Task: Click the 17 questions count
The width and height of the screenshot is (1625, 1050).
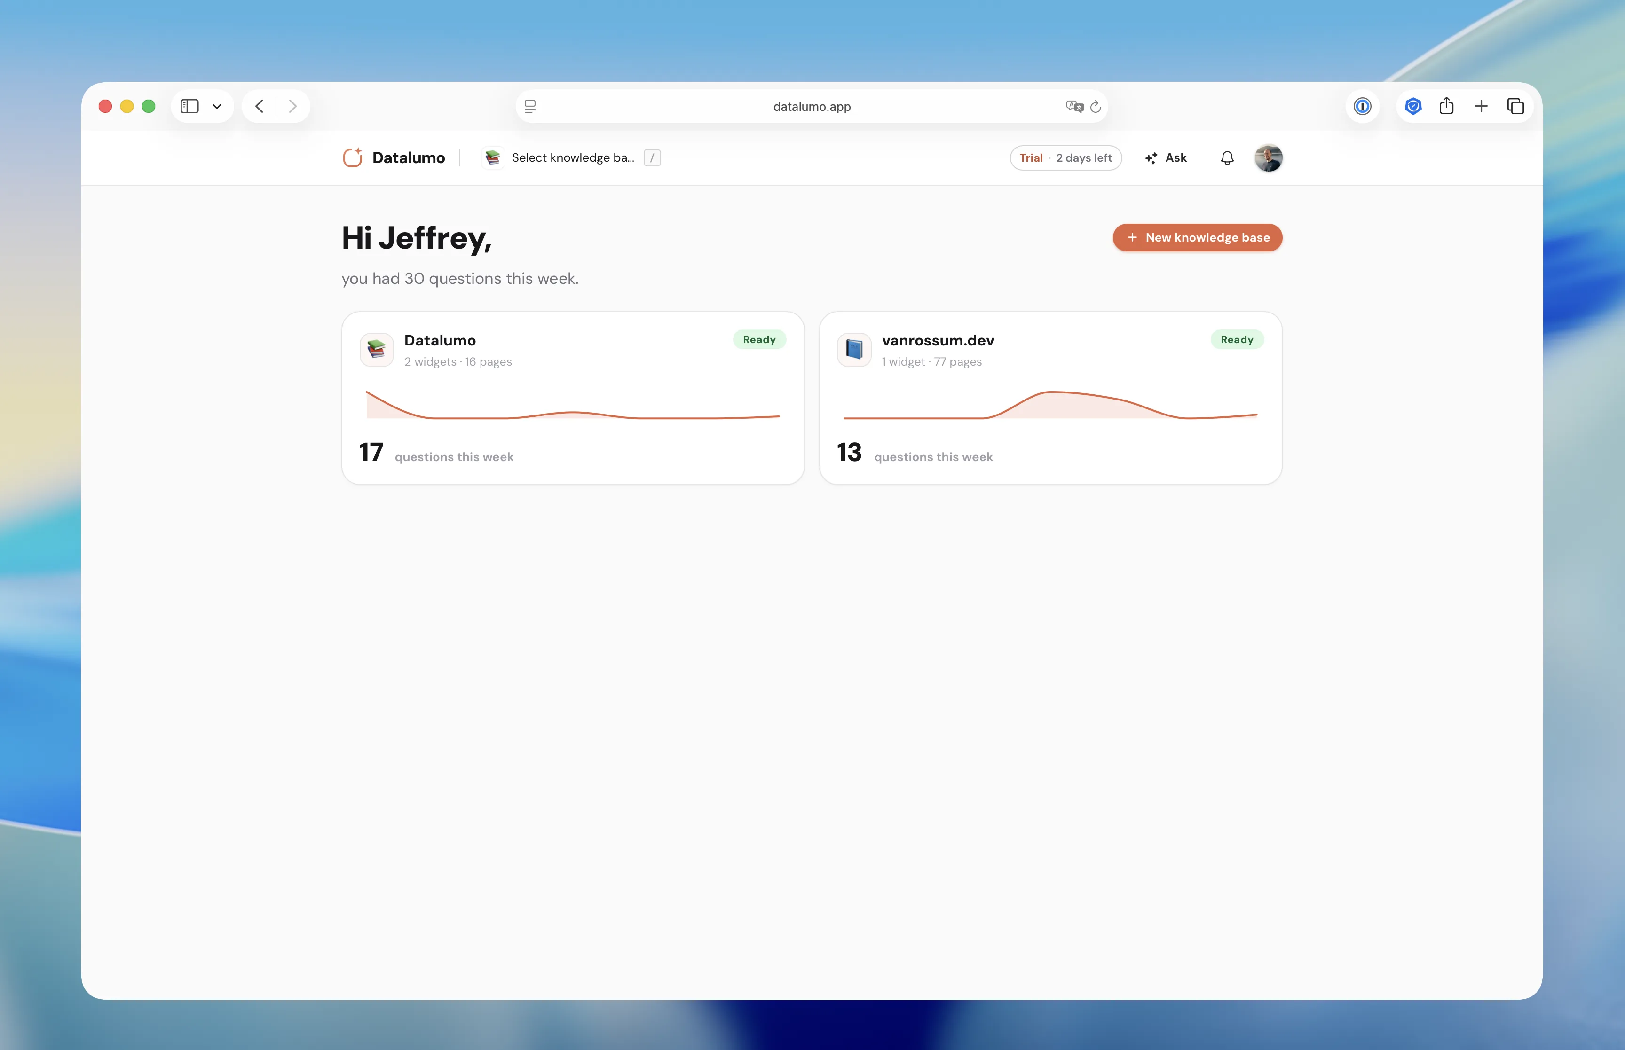Action: (x=371, y=452)
